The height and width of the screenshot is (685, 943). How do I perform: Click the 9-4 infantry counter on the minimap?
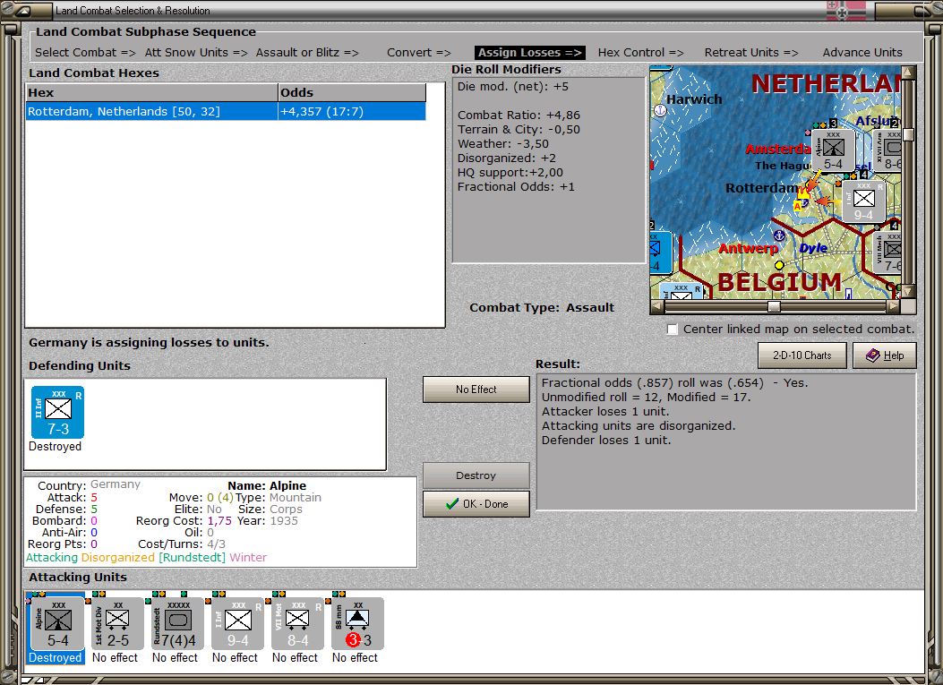pyautogui.click(x=863, y=201)
